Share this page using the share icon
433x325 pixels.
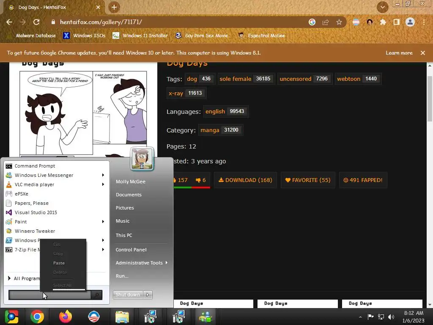tap(326, 22)
